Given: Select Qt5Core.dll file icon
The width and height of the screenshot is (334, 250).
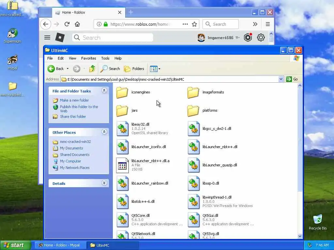Looking at the screenshot, I should click(123, 220).
